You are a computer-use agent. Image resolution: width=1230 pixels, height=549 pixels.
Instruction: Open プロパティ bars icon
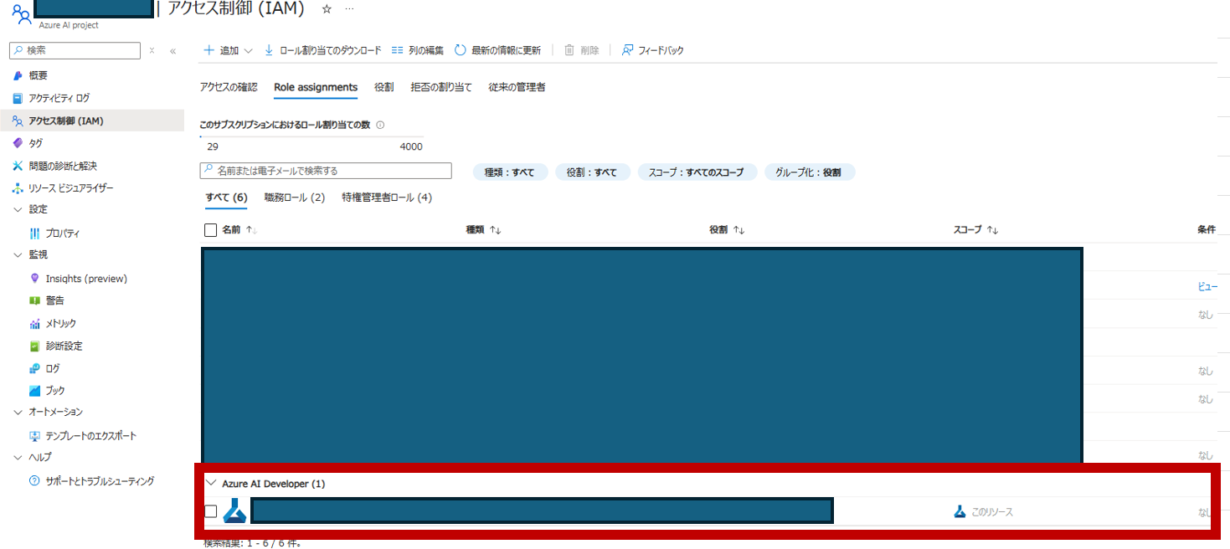tap(34, 233)
